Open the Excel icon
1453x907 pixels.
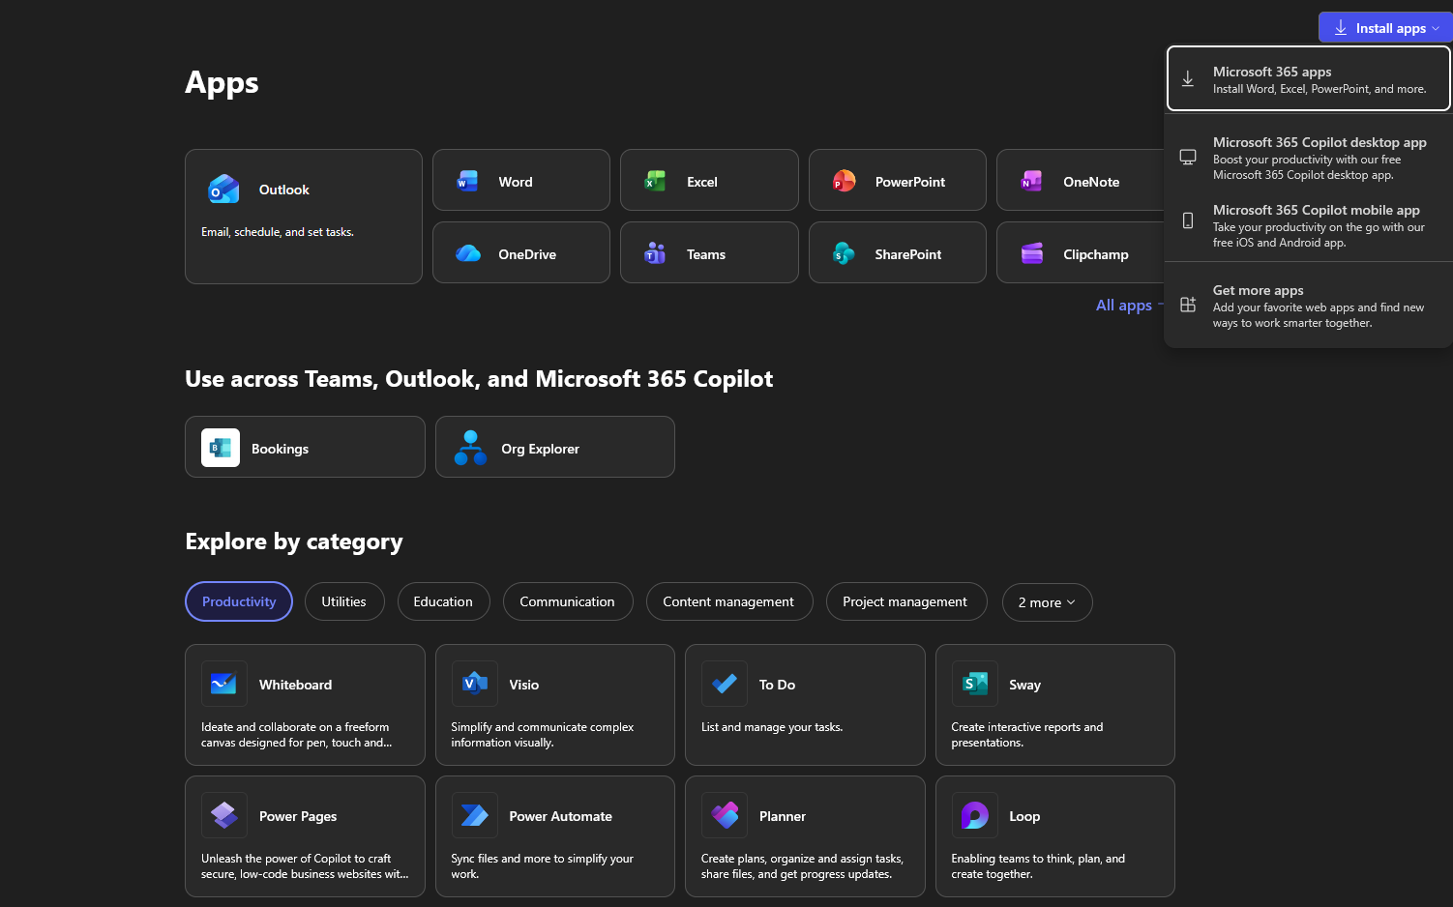pos(655,181)
